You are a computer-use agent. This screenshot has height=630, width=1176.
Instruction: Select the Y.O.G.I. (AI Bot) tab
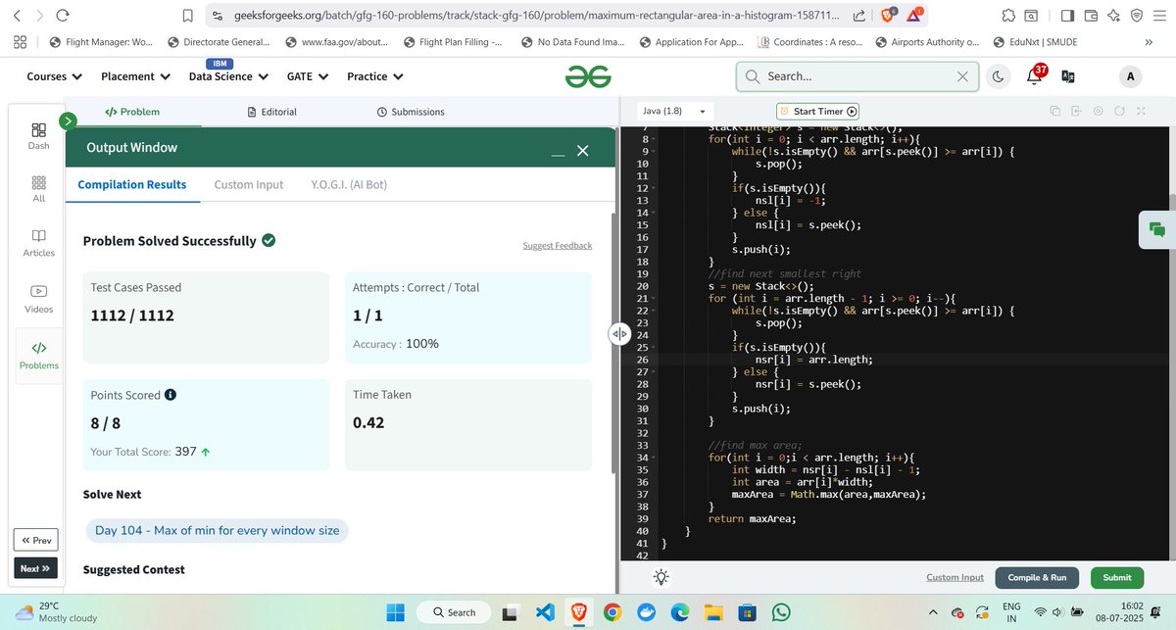pyautogui.click(x=349, y=184)
